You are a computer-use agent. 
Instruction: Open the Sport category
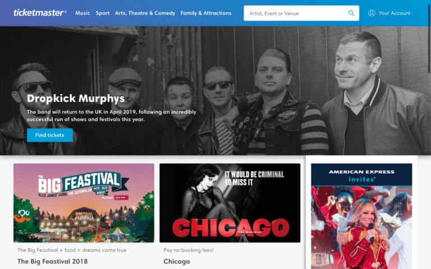[102, 13]
